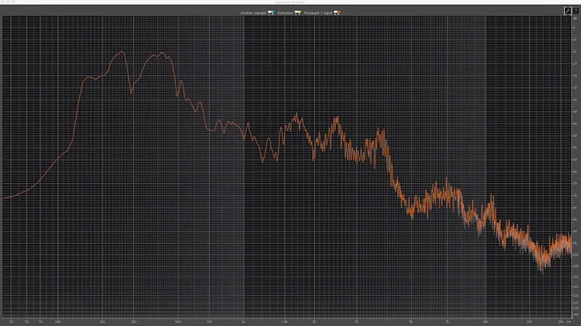Click the '500' frequency axis label
581x326 pixels.
(x=178, y=322)
